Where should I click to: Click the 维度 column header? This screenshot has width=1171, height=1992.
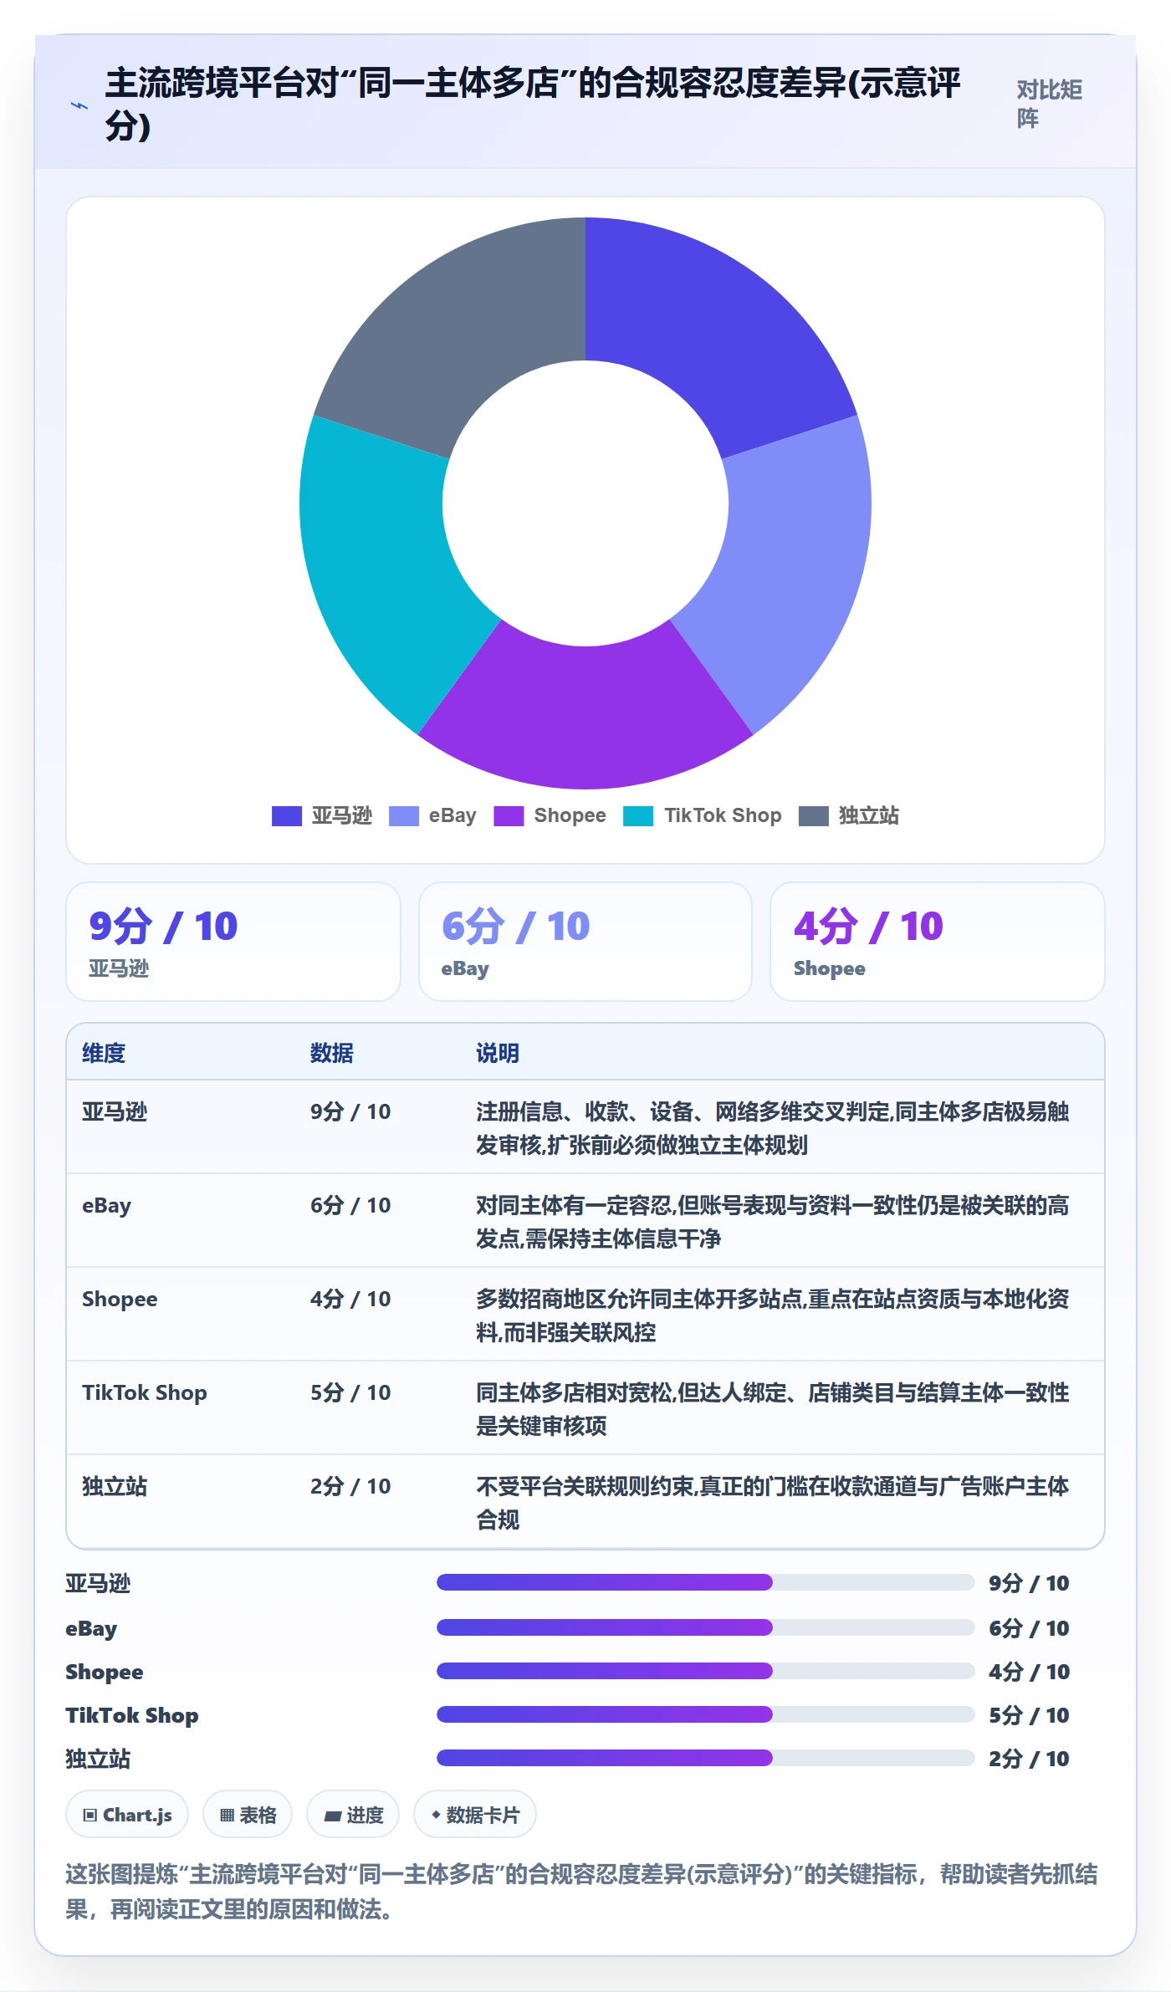pos(104,1053)
